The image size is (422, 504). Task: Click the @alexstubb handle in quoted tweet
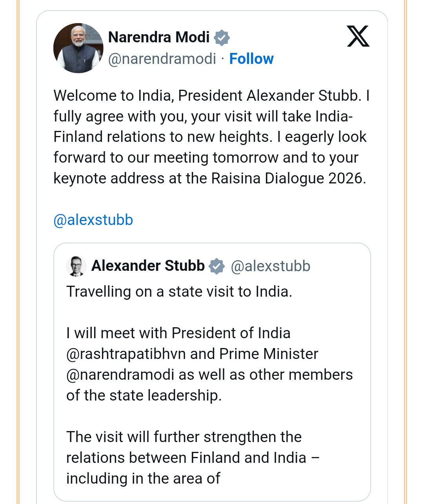point(270,266)
